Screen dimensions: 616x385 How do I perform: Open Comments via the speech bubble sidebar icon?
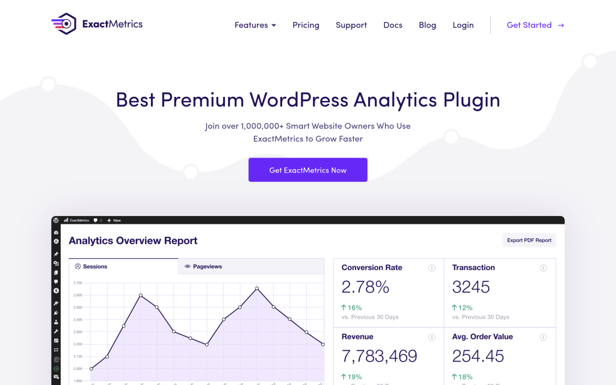(56, 282)
